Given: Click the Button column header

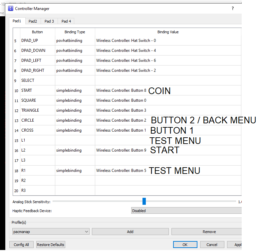Looking at the screenshot, I should [x=37, y=32].
